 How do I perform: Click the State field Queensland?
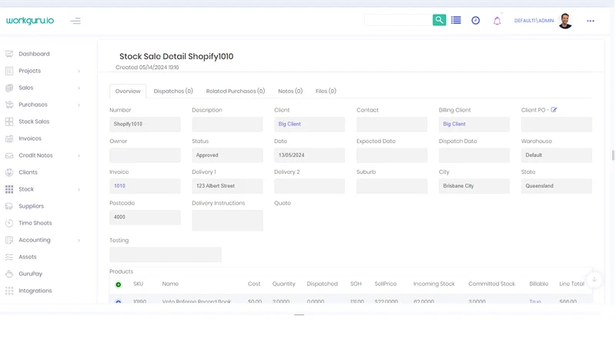556,186
